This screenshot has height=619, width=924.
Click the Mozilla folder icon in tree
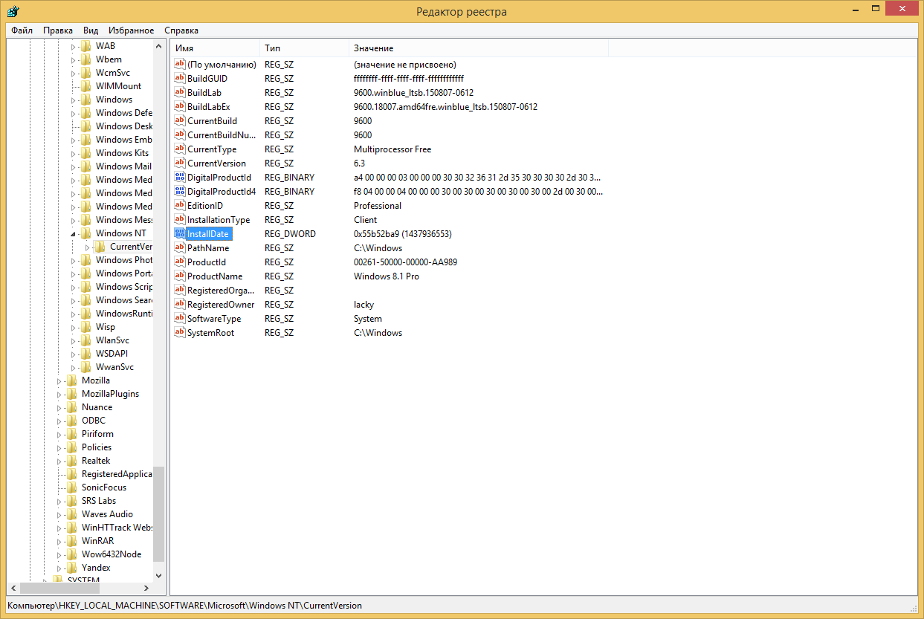[x=72, y=380]
